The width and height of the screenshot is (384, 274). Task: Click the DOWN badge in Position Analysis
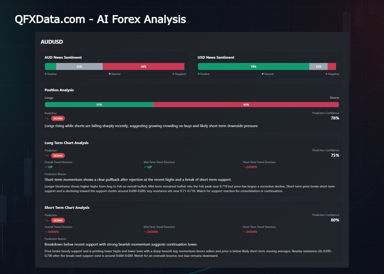coord(58,118)
